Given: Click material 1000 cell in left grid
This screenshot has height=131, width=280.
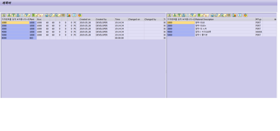Looking at the screenshot, I should [x=15, y=23].
